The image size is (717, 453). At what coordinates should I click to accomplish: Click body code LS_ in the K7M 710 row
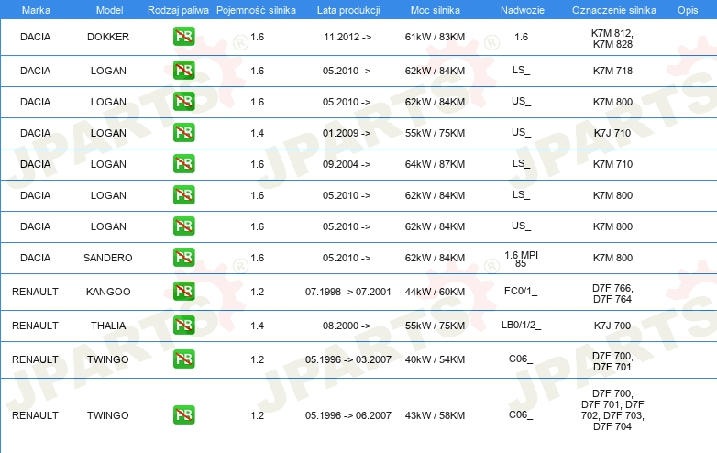coord(521,163)
